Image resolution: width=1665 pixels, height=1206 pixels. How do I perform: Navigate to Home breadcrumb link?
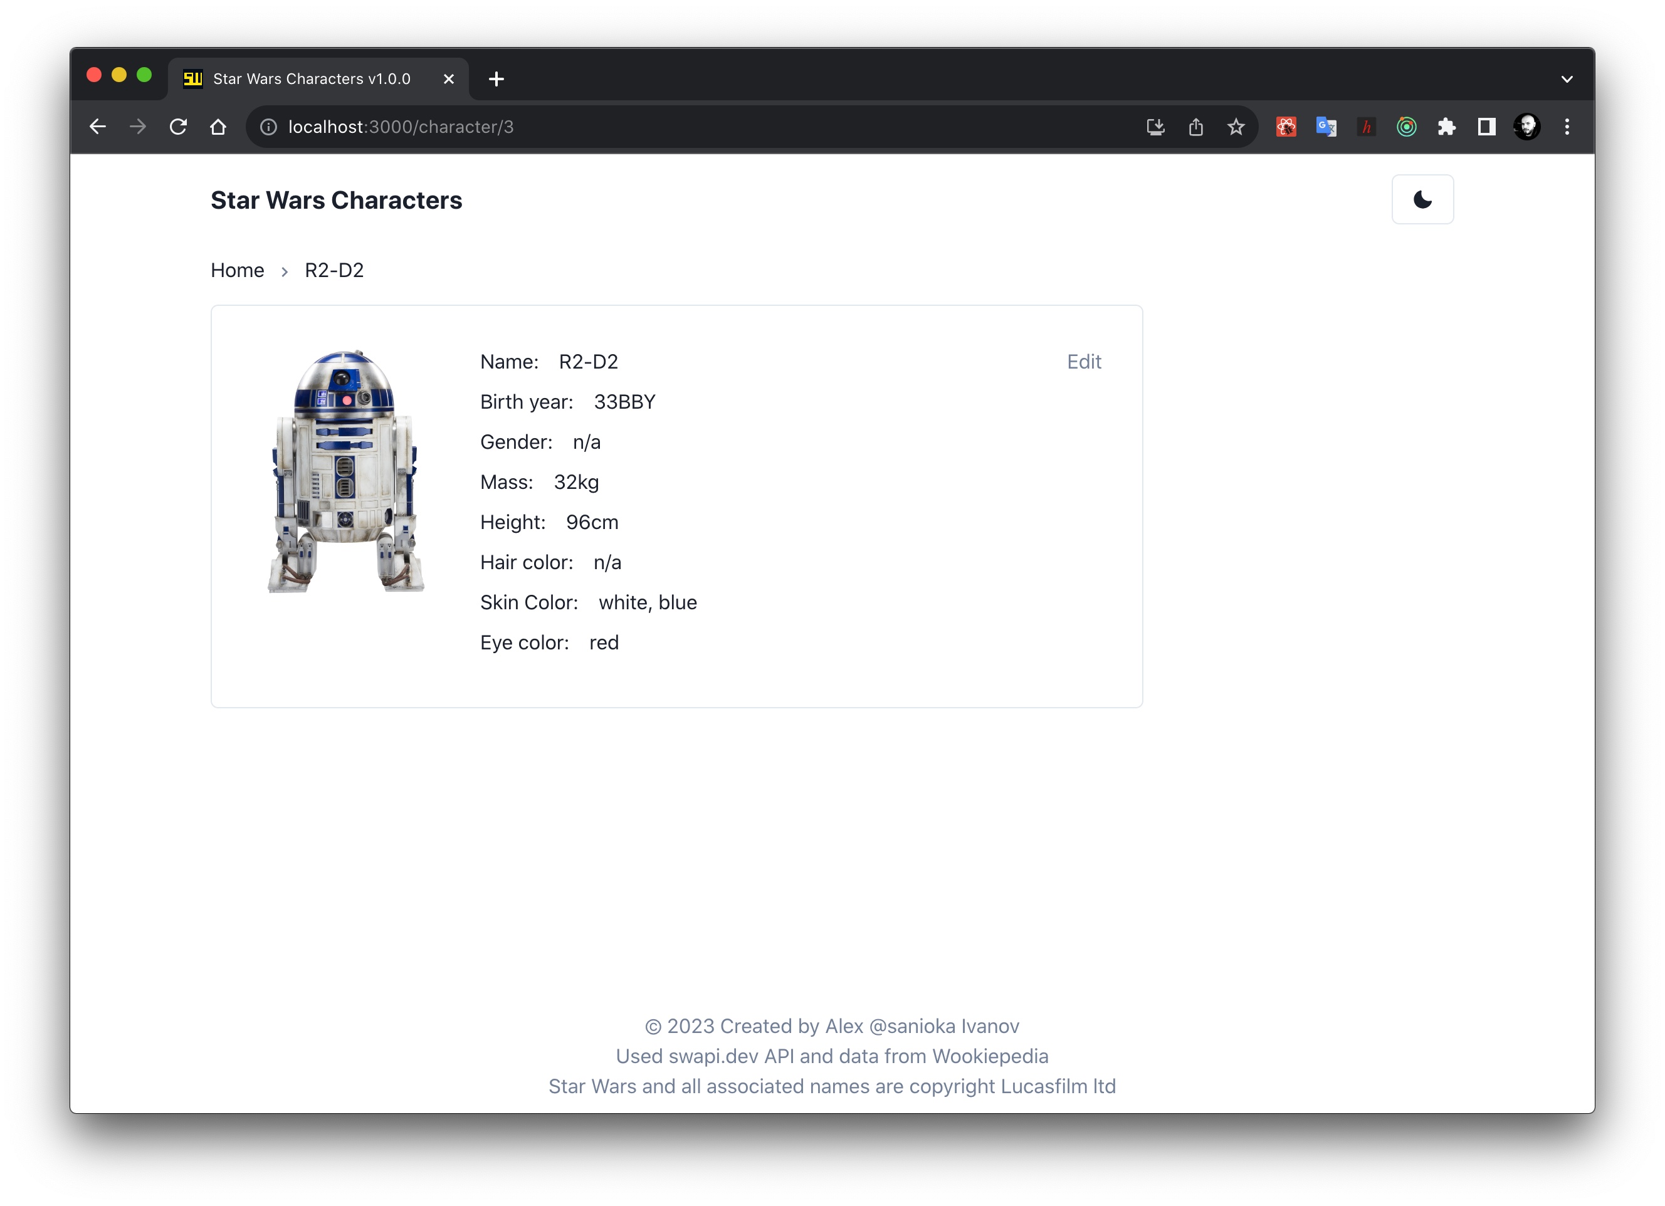(x=236, y=270)
